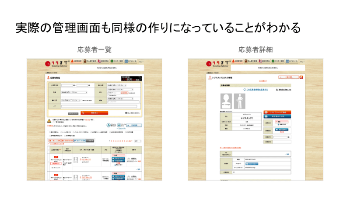This screenshot has height=197, width=350.
Task: Tick the checkbox beside the third-row search dropdown
Action: [x=81, y=101]
